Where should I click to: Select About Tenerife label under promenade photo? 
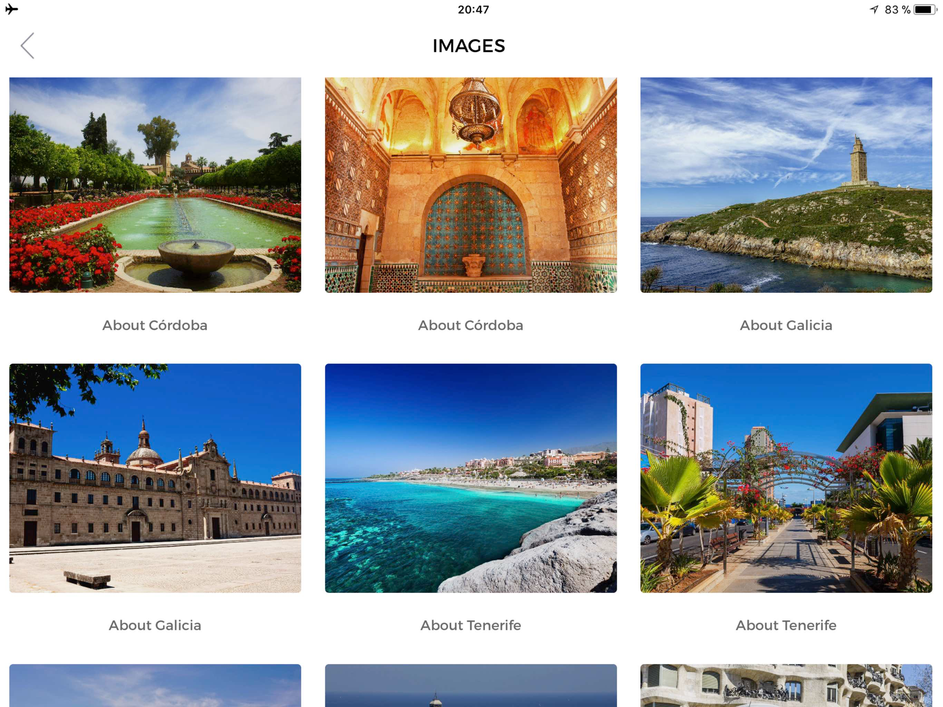point(786,625)
